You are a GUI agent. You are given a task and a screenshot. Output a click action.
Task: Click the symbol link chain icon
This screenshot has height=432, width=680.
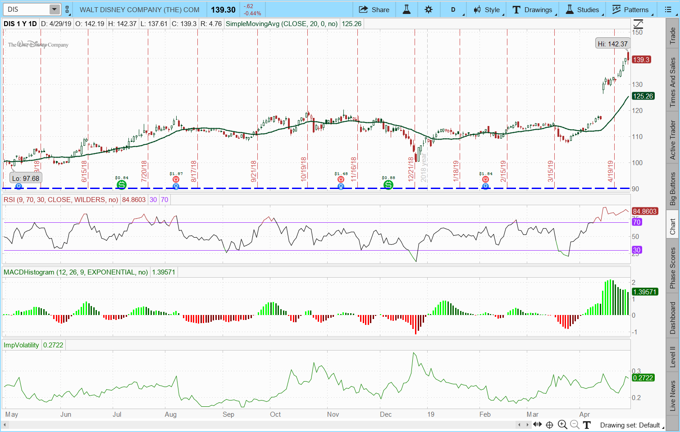67,9
